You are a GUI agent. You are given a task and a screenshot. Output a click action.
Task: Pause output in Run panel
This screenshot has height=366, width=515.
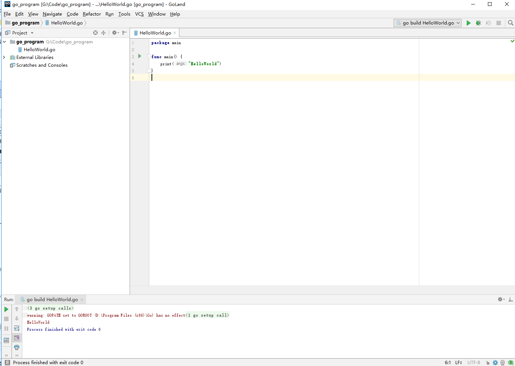[6, 329]
